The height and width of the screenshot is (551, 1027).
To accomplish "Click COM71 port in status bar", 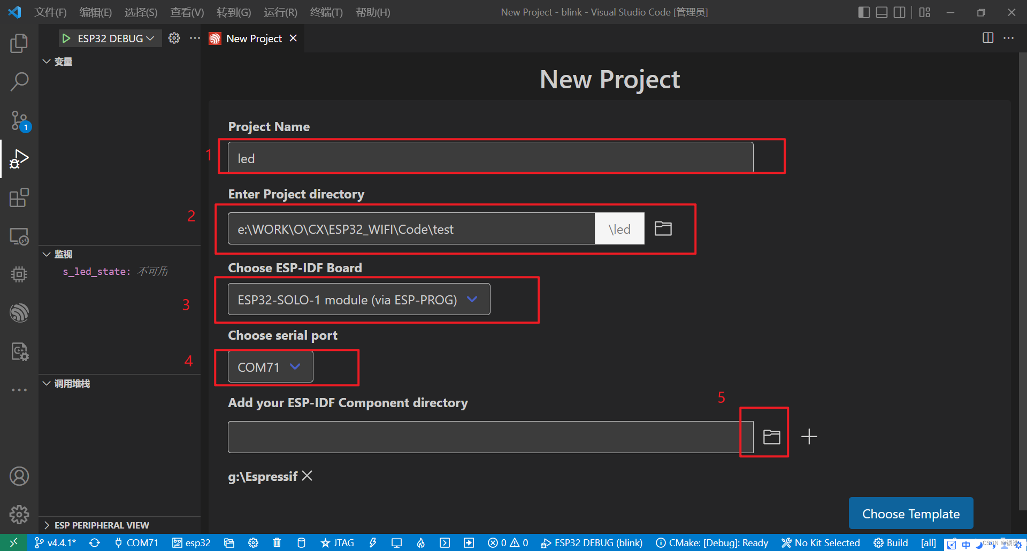I will coord(136,542).
